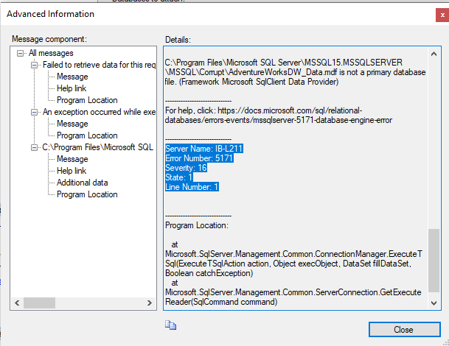Click the copy icon below the Details box
This screenshot has width=449, height=346.
click(171, 324)
